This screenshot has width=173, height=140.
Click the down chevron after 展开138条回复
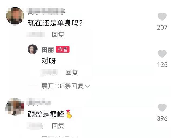tap(88, 86)
